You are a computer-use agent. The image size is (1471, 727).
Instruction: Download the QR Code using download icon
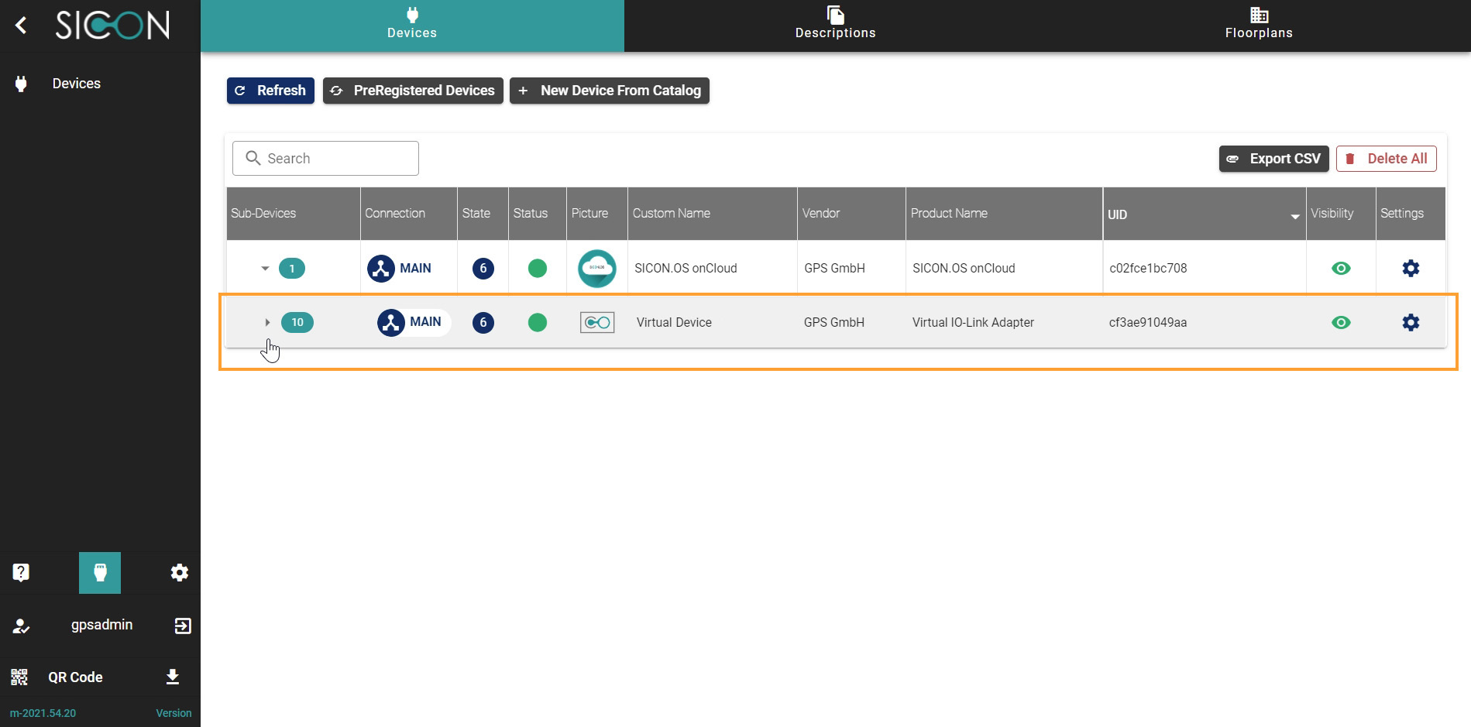click(173, 677)
